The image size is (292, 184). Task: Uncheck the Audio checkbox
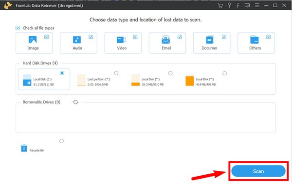(91, 37)
